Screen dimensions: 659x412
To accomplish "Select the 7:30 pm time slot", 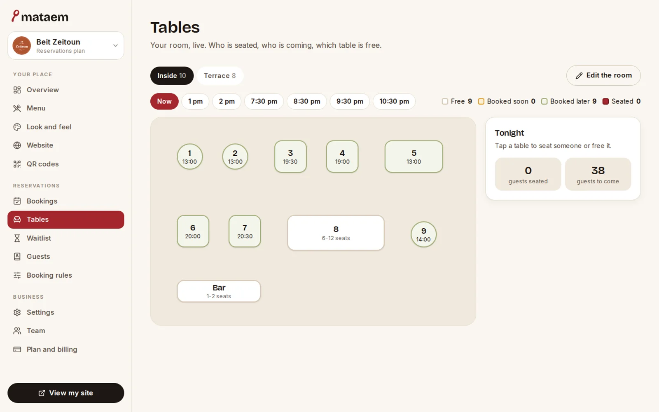I will tap(264, 101).
